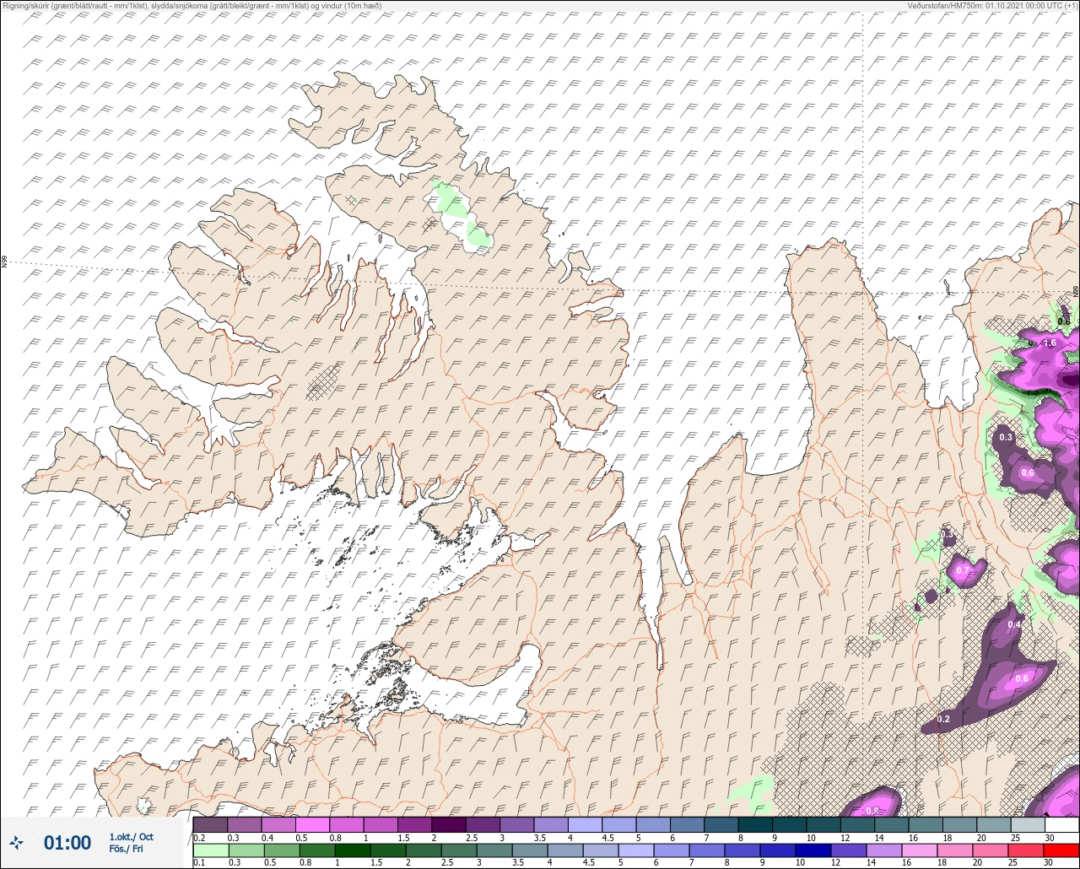Image resolution: width=1080 pixels, height=869 pixels.
Task: Click the '0.7' precipitation value on the map
Action: tap(963, 571)
